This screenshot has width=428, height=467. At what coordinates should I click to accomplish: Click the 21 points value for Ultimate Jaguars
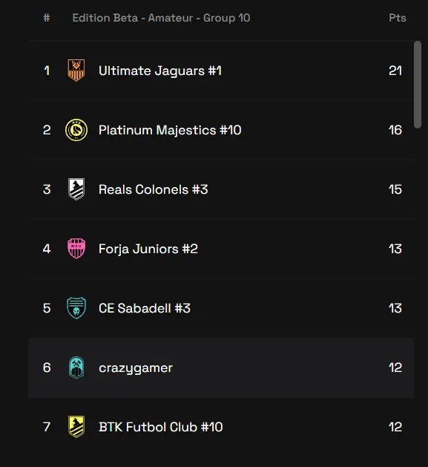pos(395,71)
